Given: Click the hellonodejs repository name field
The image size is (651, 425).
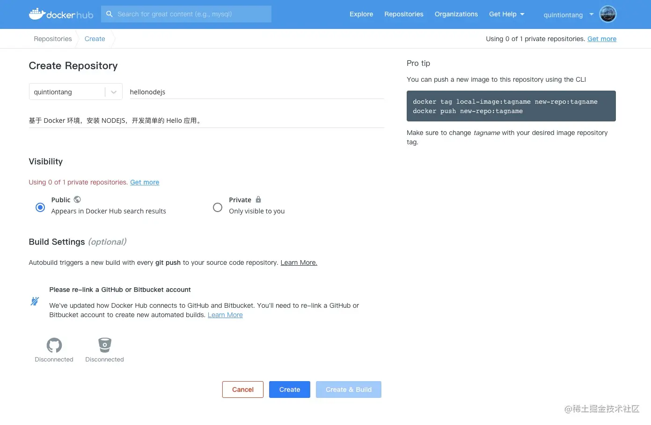Looking at the screenshot, I should (x=257, y=92).
